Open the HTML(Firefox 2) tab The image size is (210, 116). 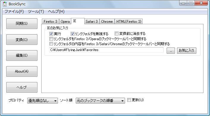coord(129,22)
